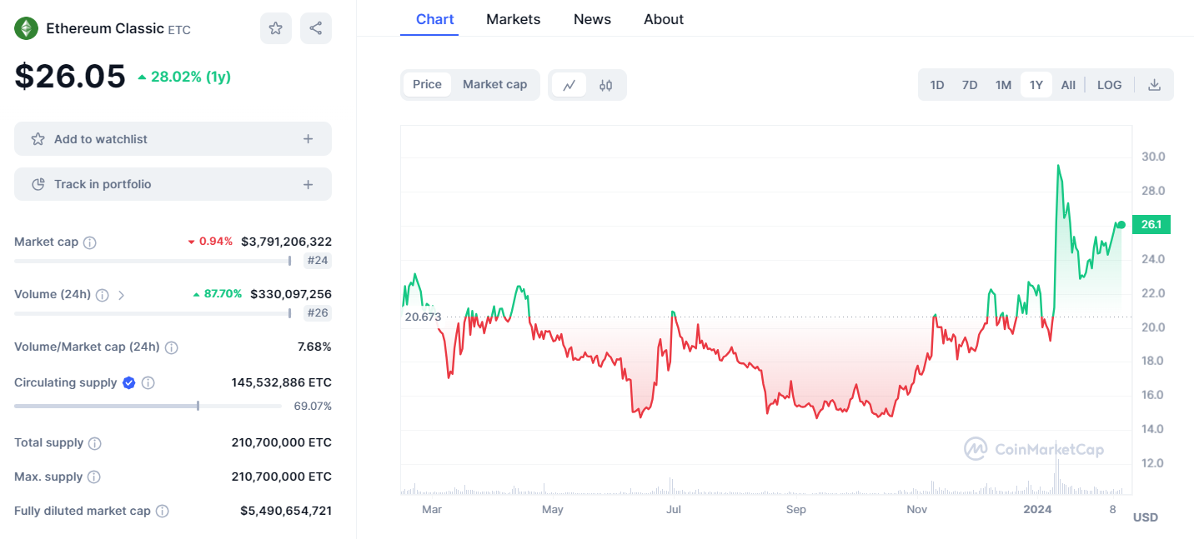This screenshot has width=1194, height=539.
Task: Click the Volume (24h) info icon
Action: (x=103, y=295)
